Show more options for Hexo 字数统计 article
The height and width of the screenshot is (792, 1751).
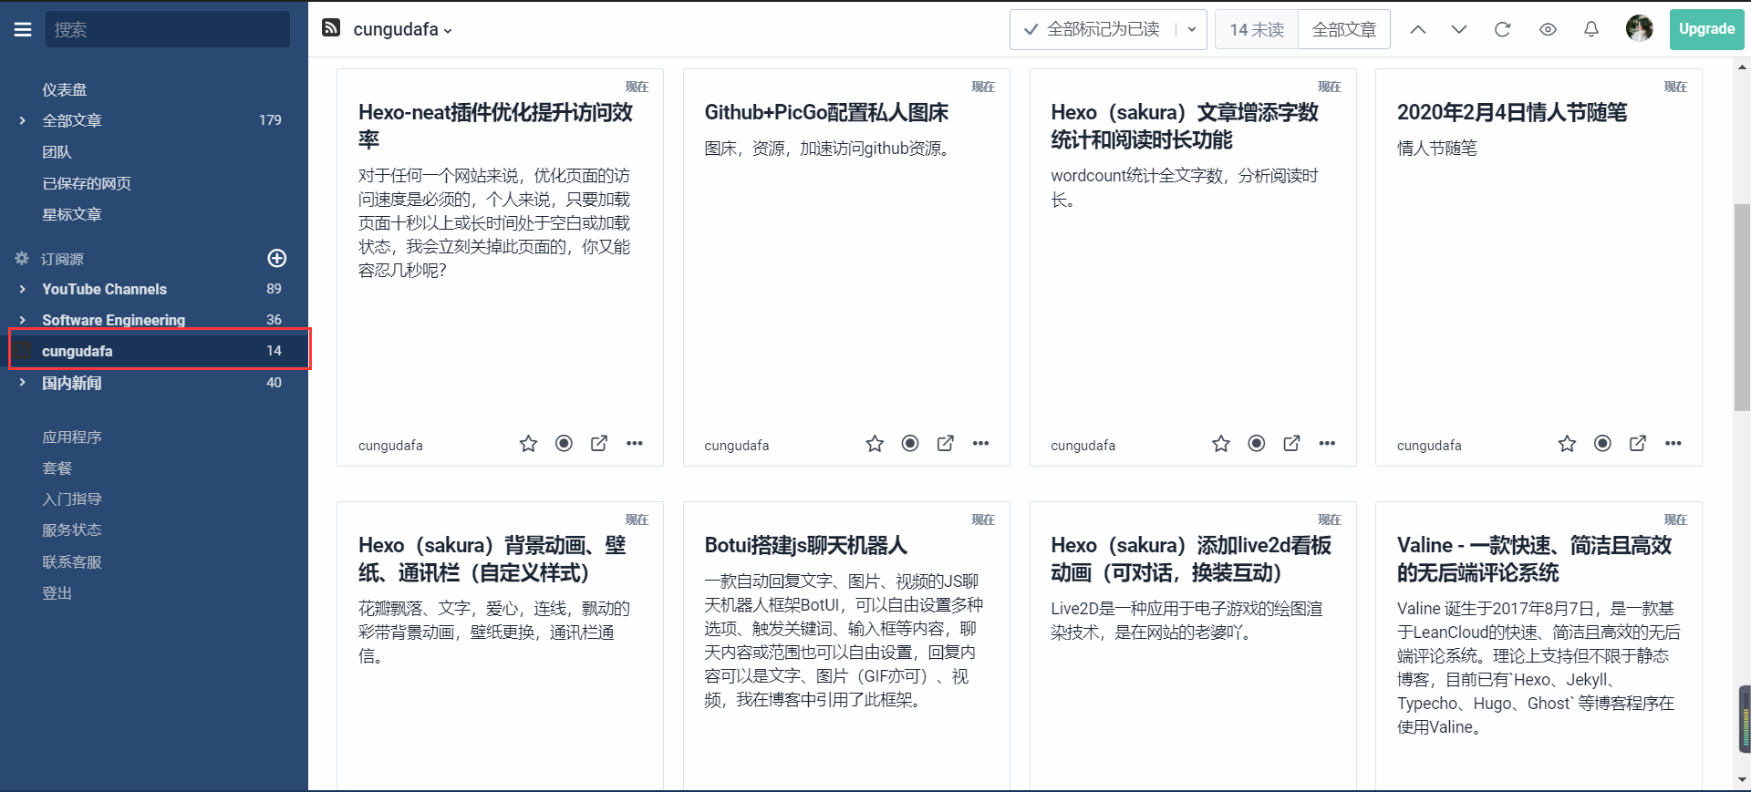pyautogui.click(x=1327, y=444)
